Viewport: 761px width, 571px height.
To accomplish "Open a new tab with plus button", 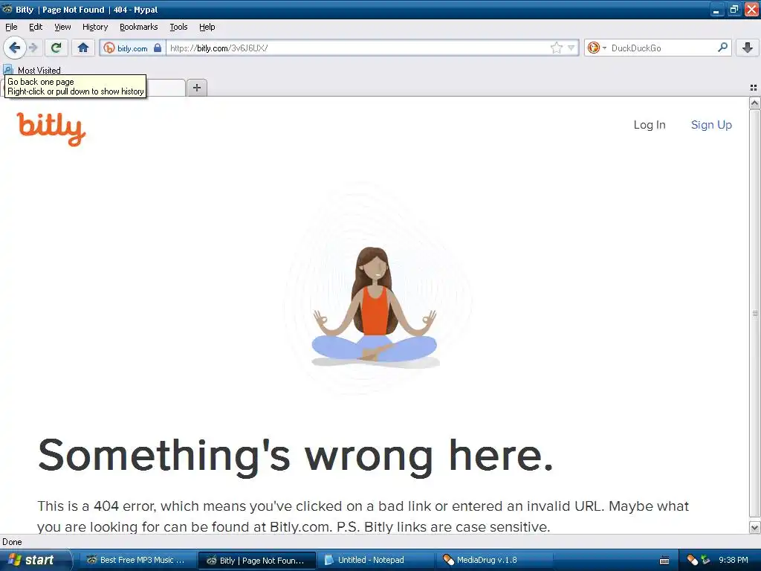I will point(196,88).
